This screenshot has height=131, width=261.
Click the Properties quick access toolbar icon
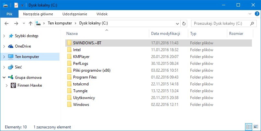pyautogui.click(x=16, y=5)
